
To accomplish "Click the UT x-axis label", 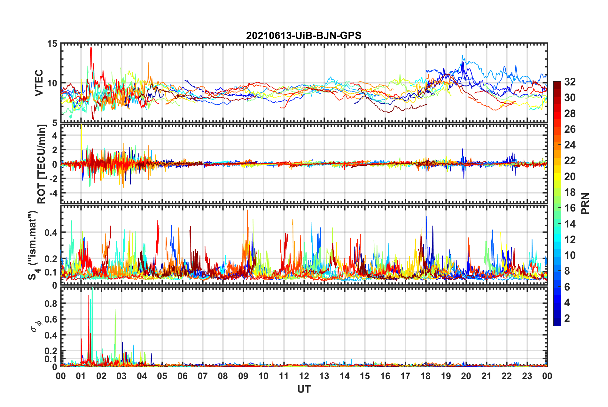I will pos(304,389).
